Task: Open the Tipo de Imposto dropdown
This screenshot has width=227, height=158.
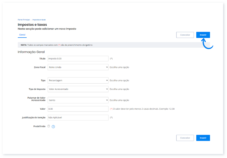Action: [x=78, y=89]
